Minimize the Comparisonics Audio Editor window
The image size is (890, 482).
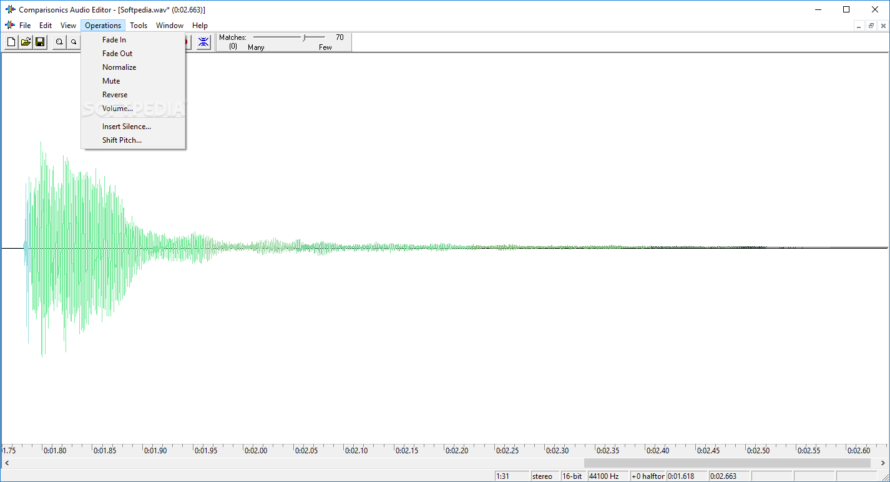(x=818, y=9)
